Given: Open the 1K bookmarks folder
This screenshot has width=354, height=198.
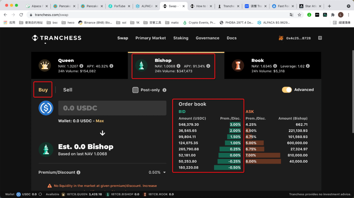Looking at the screenshot, I should pos(135,23).
